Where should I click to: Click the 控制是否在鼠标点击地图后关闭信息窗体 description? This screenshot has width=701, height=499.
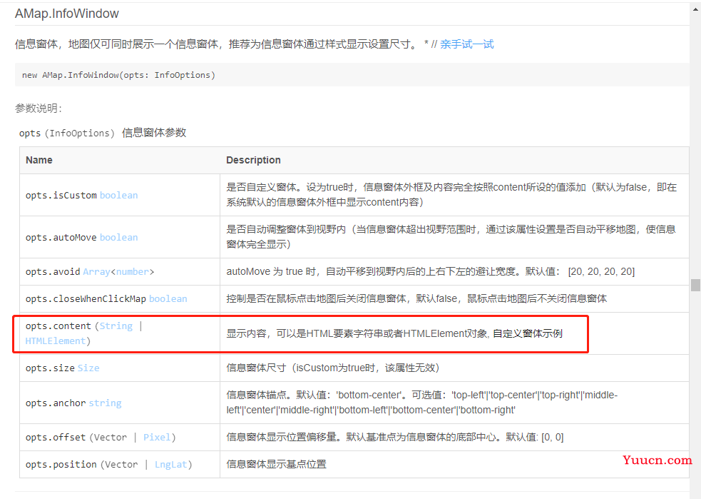tap(416, 298)
